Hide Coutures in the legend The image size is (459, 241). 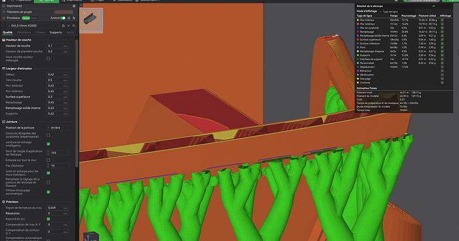(442, 83)
